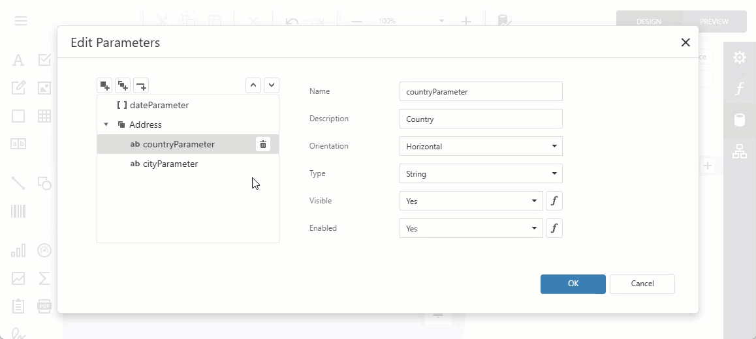
Task: Select the Rich Text tool in the toolbox
Action: tap(18, 88)
